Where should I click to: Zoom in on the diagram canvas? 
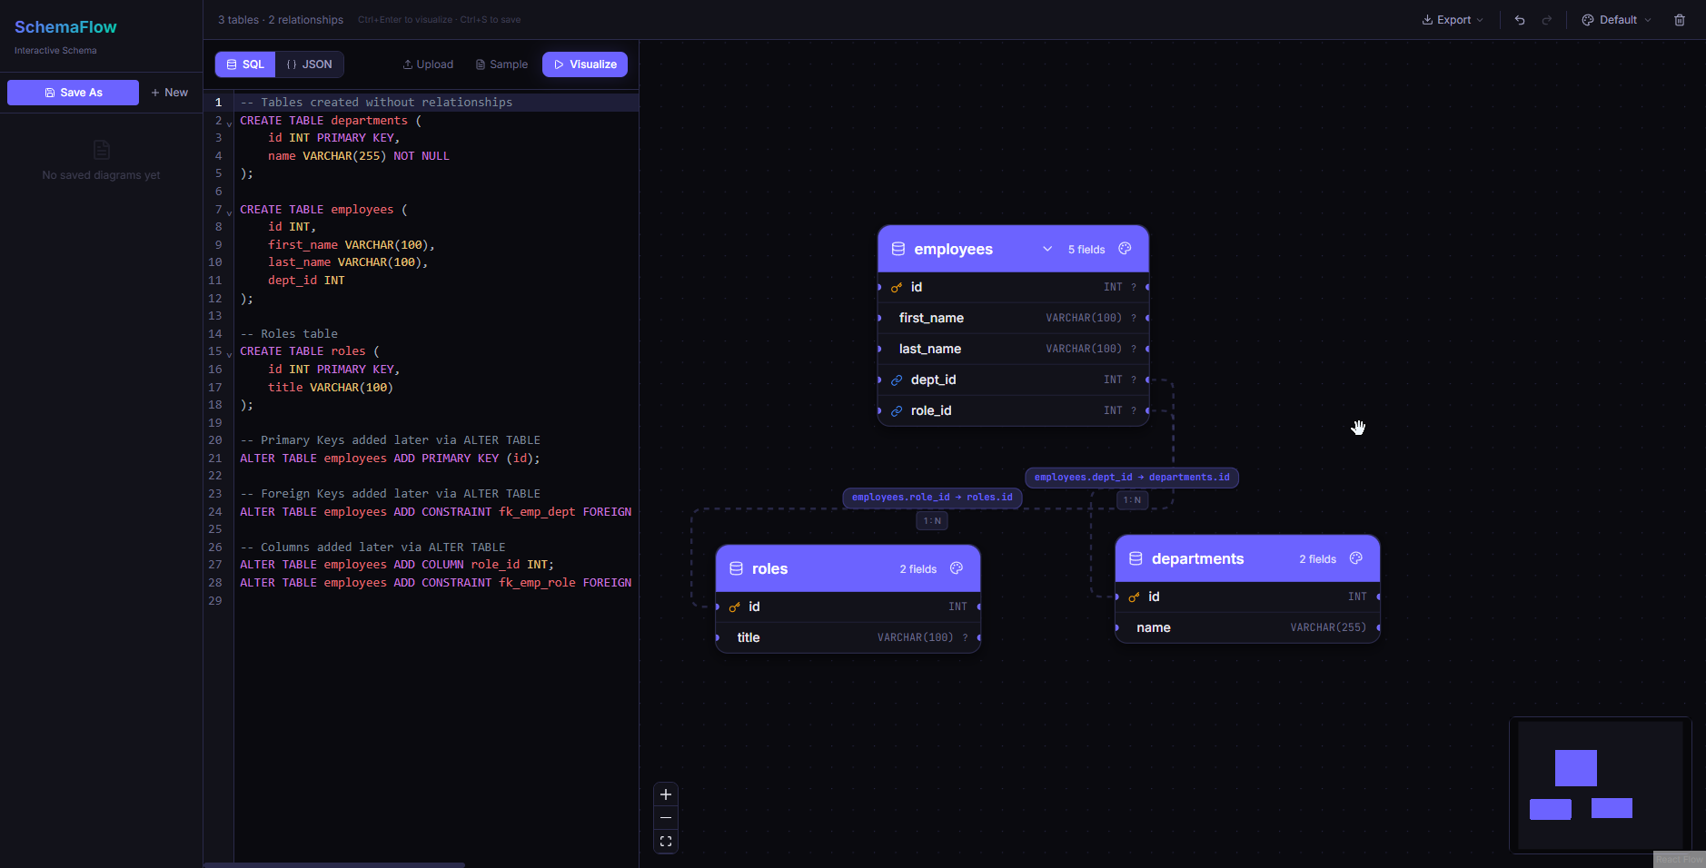click(666, 794)
